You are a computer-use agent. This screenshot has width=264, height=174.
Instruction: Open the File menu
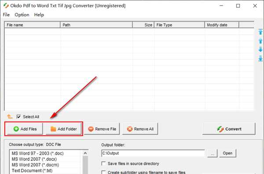pyautogui.click(x=6, y=15)
